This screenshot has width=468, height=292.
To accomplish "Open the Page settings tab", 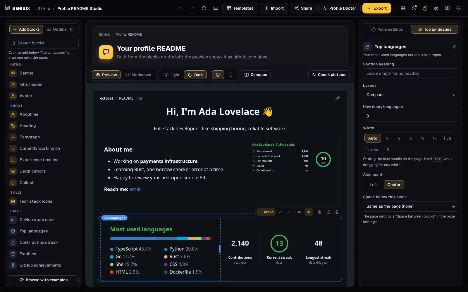I will tap(387, 29).
